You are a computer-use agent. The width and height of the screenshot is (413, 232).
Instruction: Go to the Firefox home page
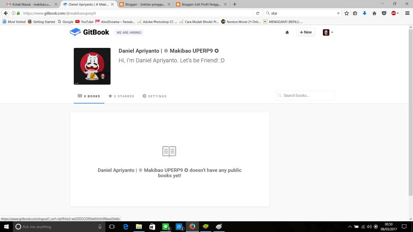[374, 13]
